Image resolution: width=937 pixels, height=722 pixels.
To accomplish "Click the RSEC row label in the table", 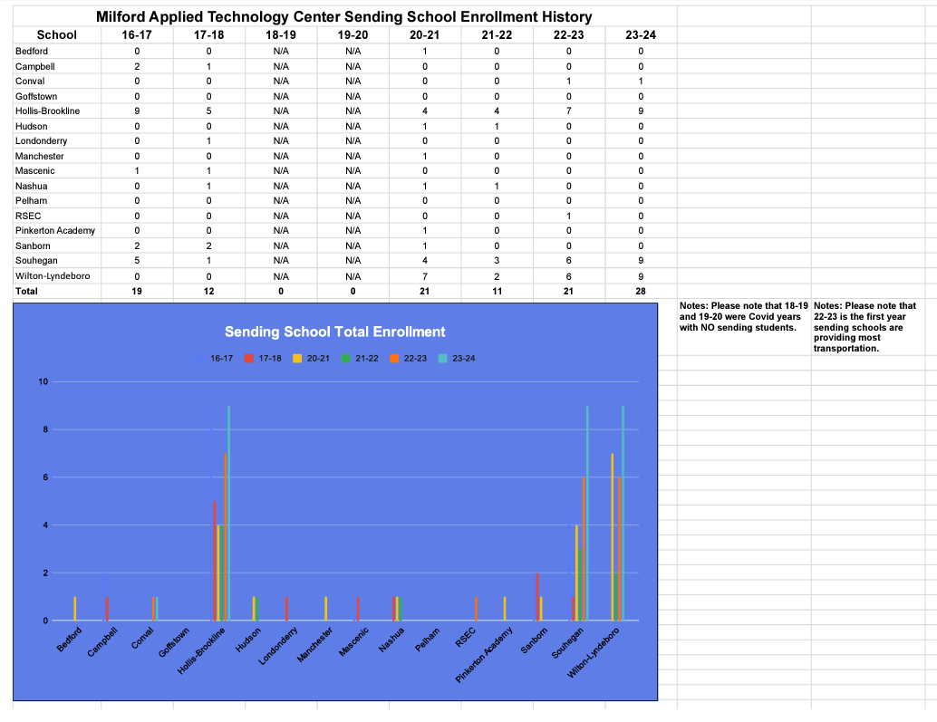I will (x=28, y=216).
